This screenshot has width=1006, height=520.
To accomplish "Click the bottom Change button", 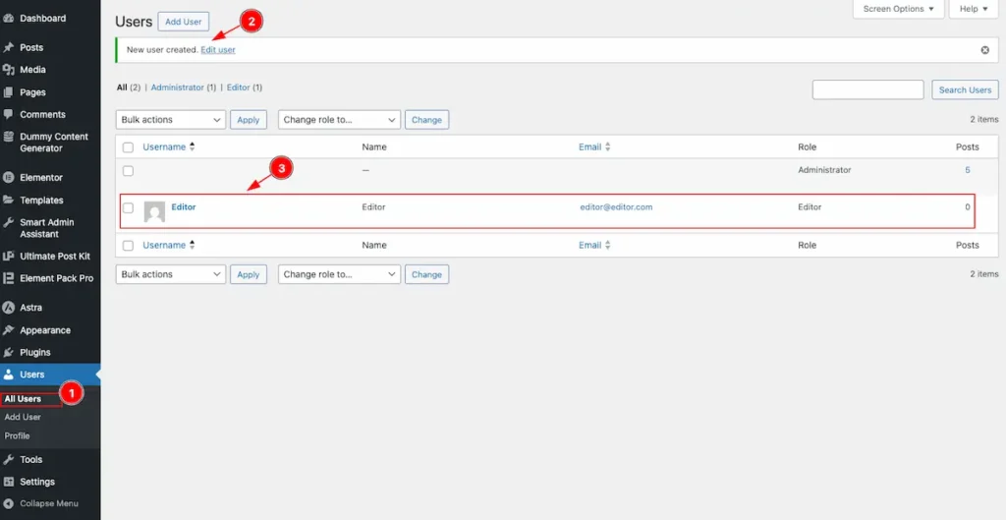I will tap(426, 275).
